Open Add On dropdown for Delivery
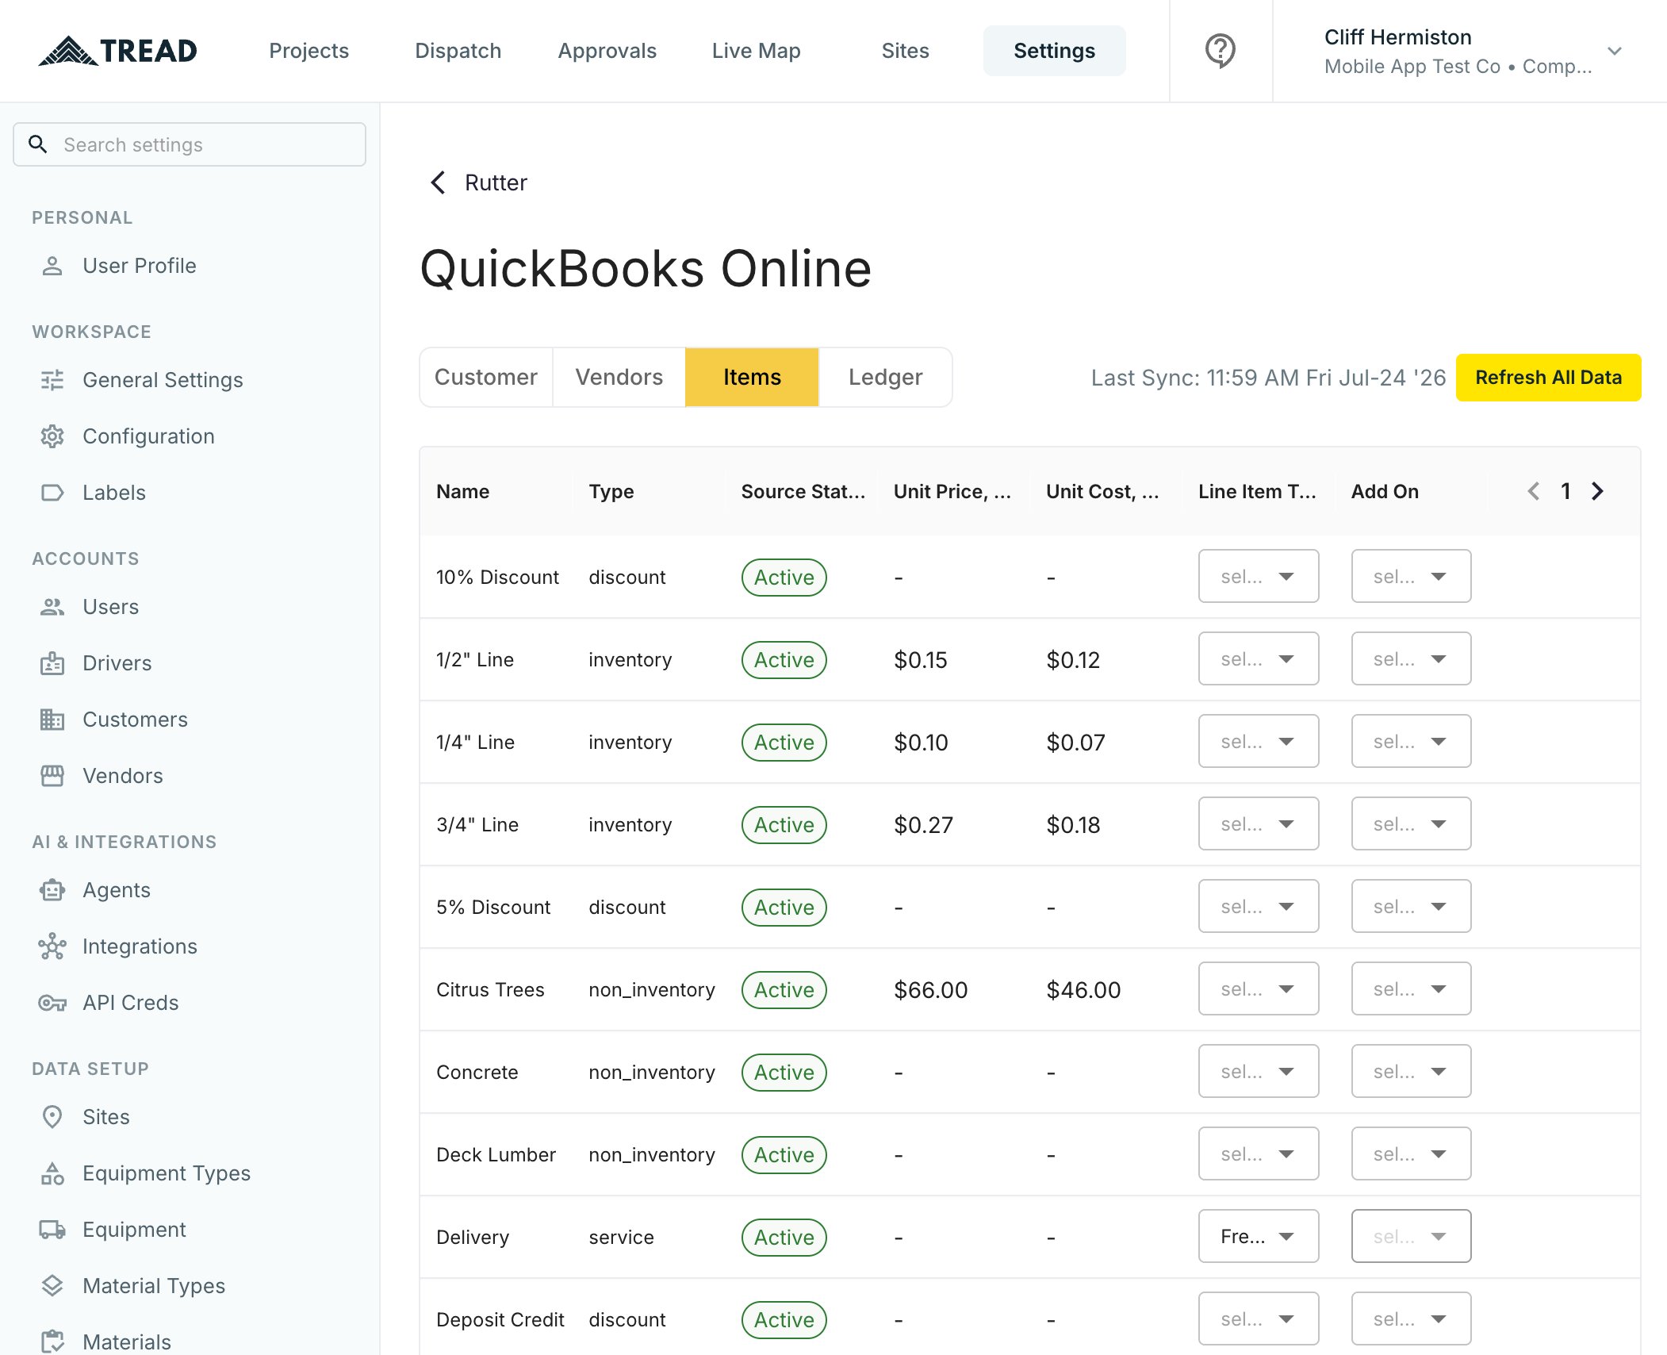Viewport: 1667px width, 1355px height. coord(1411,1236)
